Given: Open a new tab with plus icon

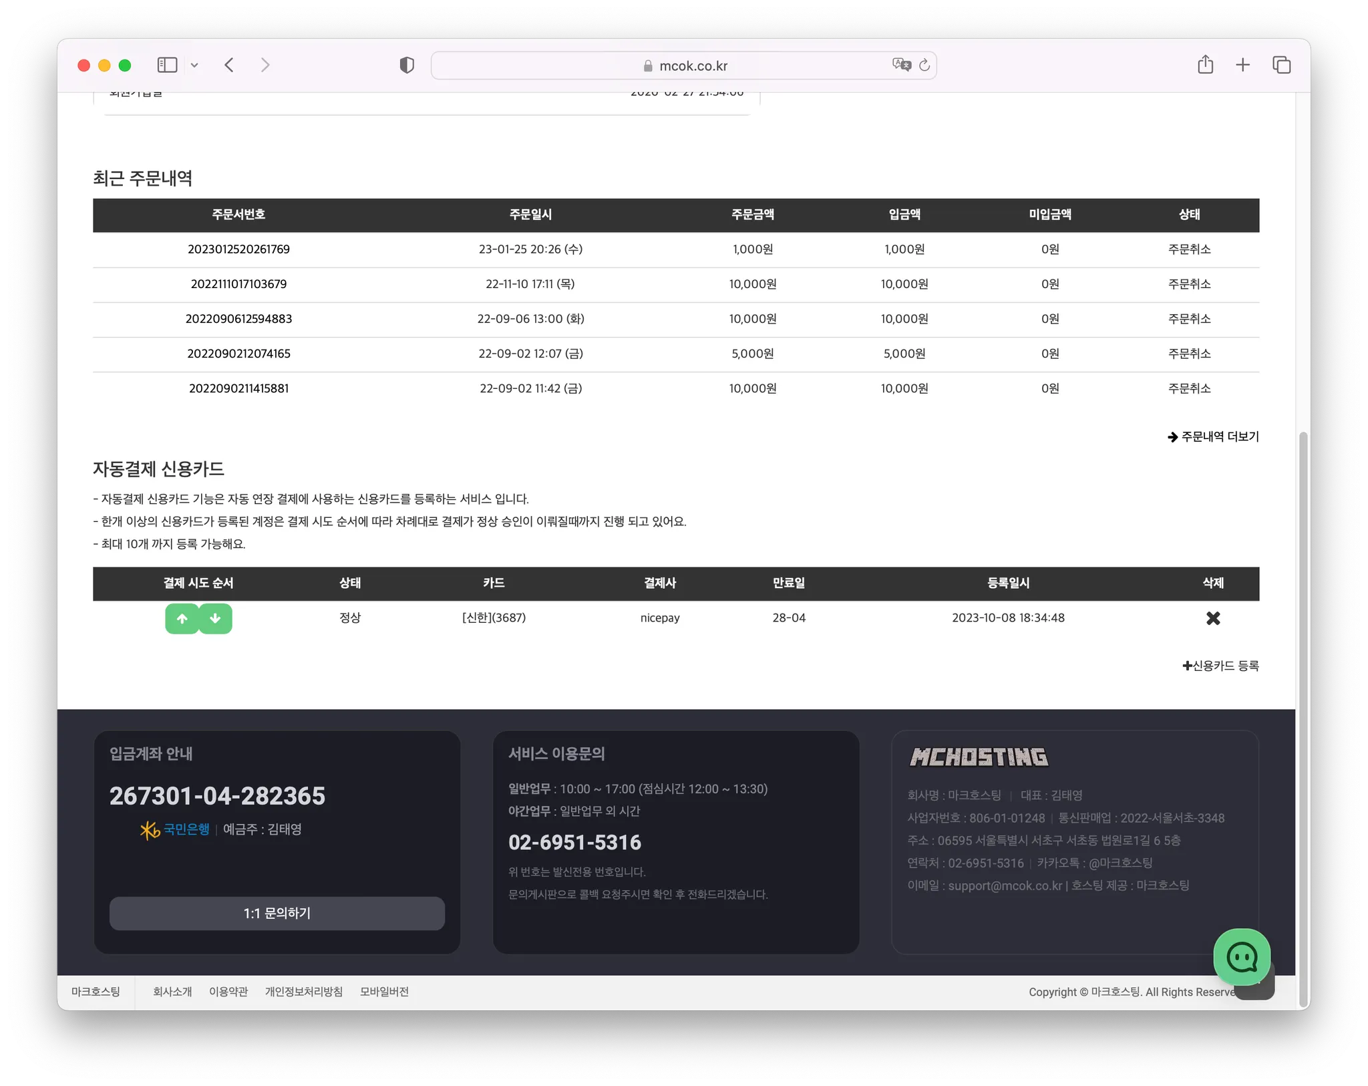Looking at the screenshot, I should tap(1242, 65).
